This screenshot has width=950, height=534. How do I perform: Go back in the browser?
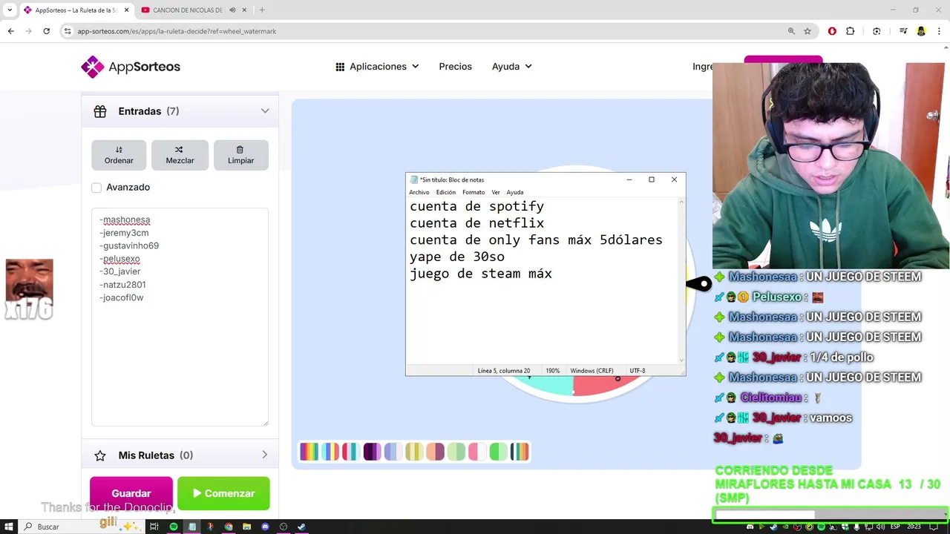click(11, 31)
